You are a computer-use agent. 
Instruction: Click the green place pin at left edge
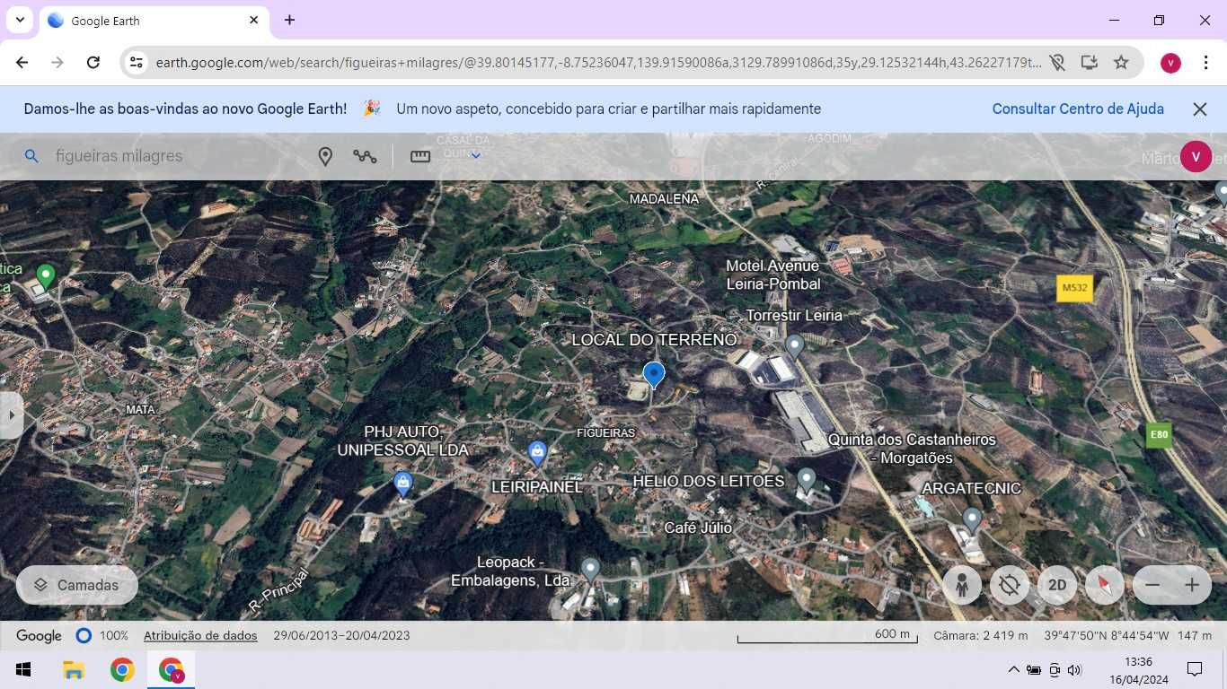(x=46, y=275)
